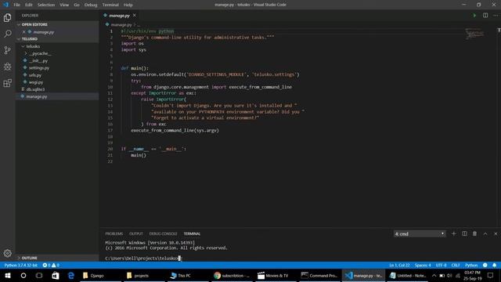
Task: Select Python interpreter in status bar
Action: coord(21,265)
